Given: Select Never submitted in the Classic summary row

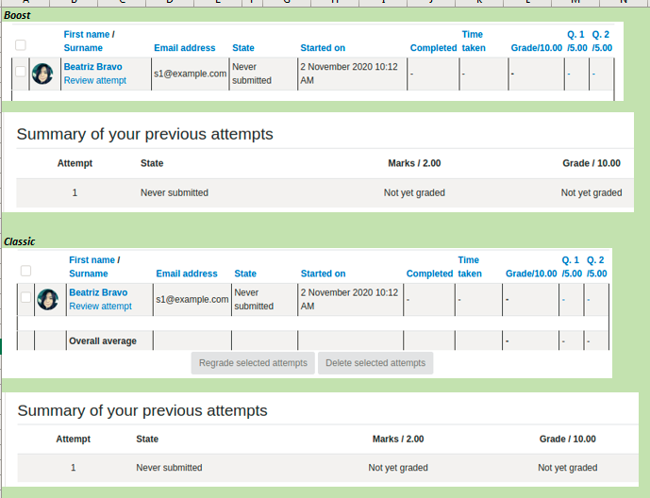Looking at the screenshot, I should point(169,468).
